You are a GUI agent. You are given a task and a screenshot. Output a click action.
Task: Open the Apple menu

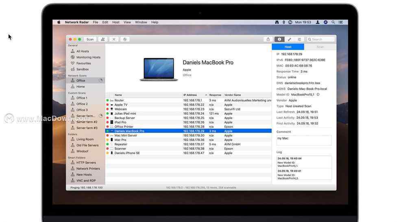click(x=59, y=22)
